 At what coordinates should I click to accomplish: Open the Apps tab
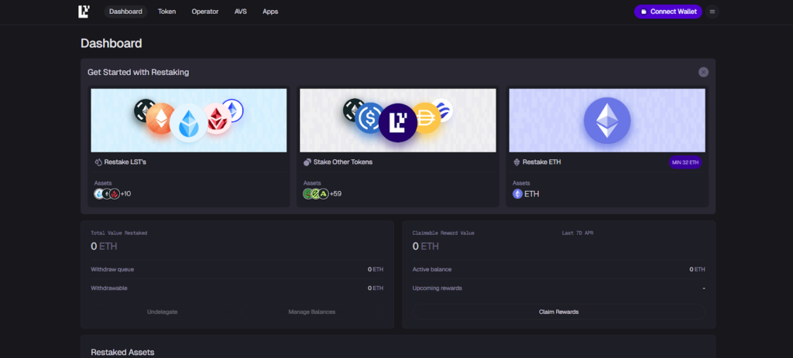click(270, 12)
